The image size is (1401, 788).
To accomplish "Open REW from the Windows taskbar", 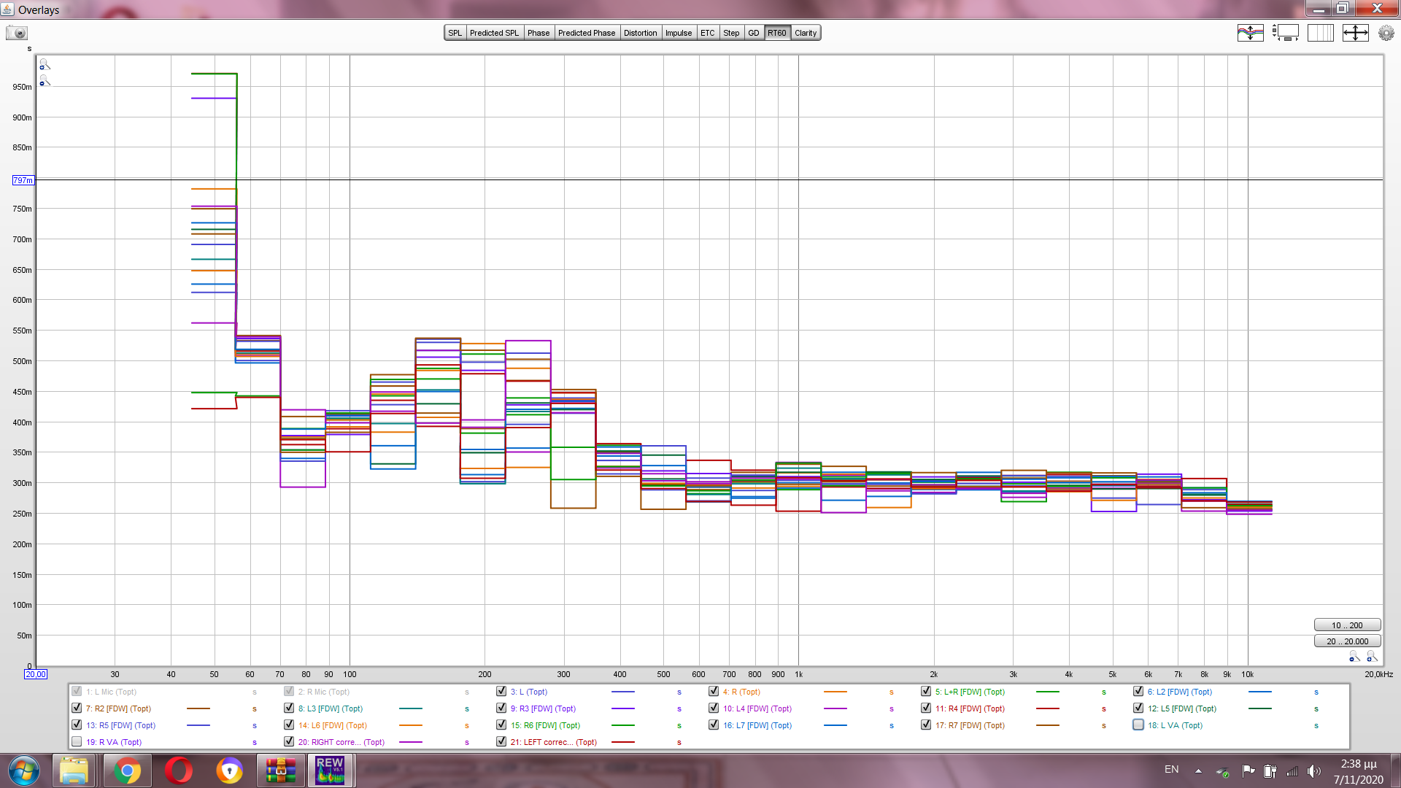I will 330,770.
